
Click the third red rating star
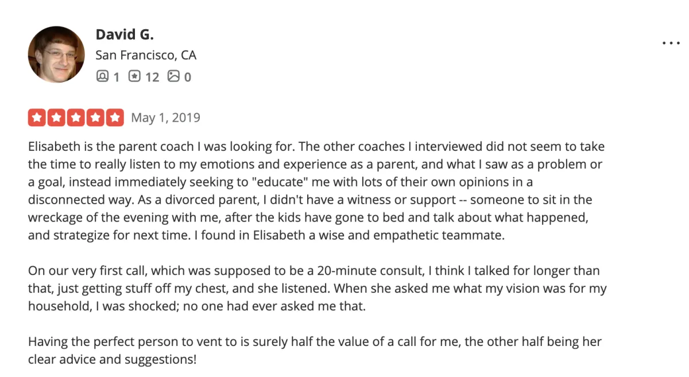point(76,118)
